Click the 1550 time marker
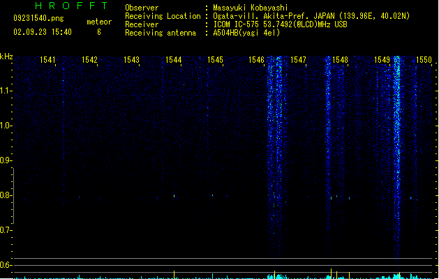Viewport: 439px width, 279px height. click(x=424, y=60)
